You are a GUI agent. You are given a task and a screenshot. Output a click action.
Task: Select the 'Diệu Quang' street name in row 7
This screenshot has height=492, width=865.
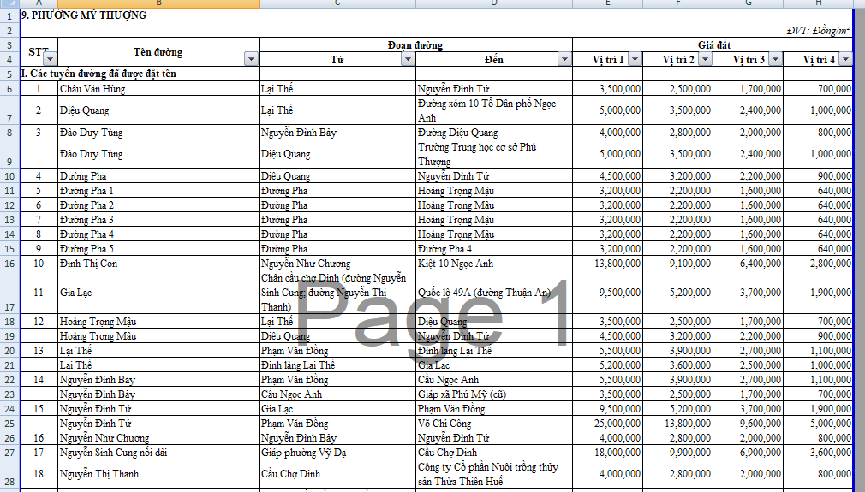158,110
